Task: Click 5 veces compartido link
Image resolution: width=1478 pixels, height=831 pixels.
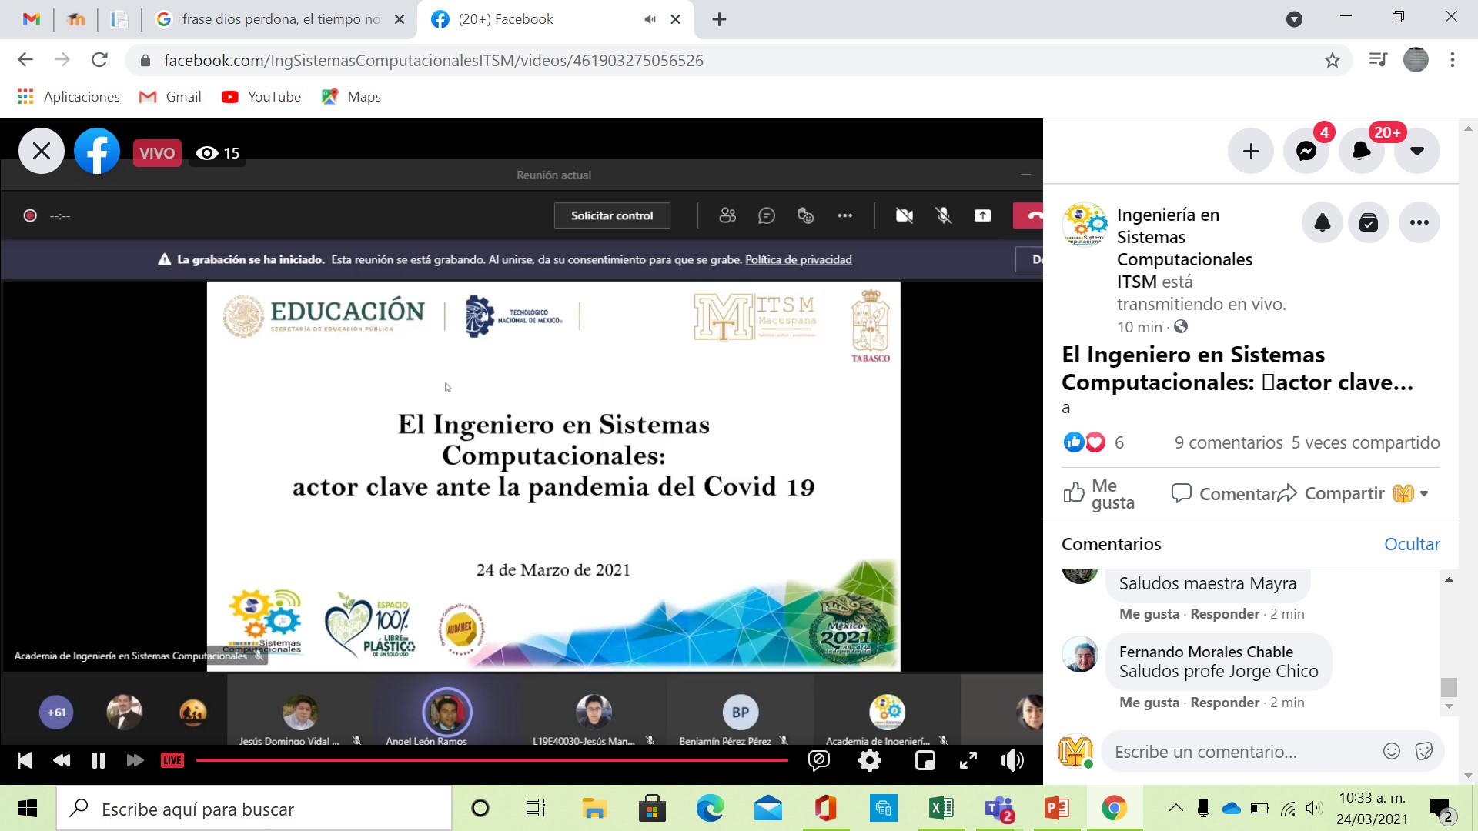Action: point(1366,442)
